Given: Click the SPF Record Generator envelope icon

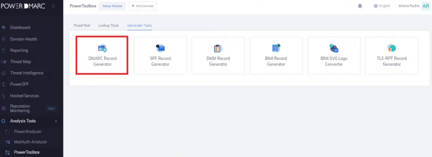Looking at the screenshot, I should point(160,48).
